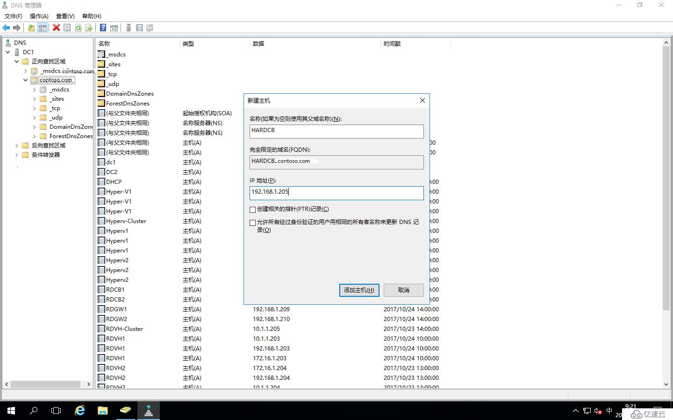This screenshot has width=673, height=420.
Task: Select the DHCP host record row
Action: click(114, 182)
